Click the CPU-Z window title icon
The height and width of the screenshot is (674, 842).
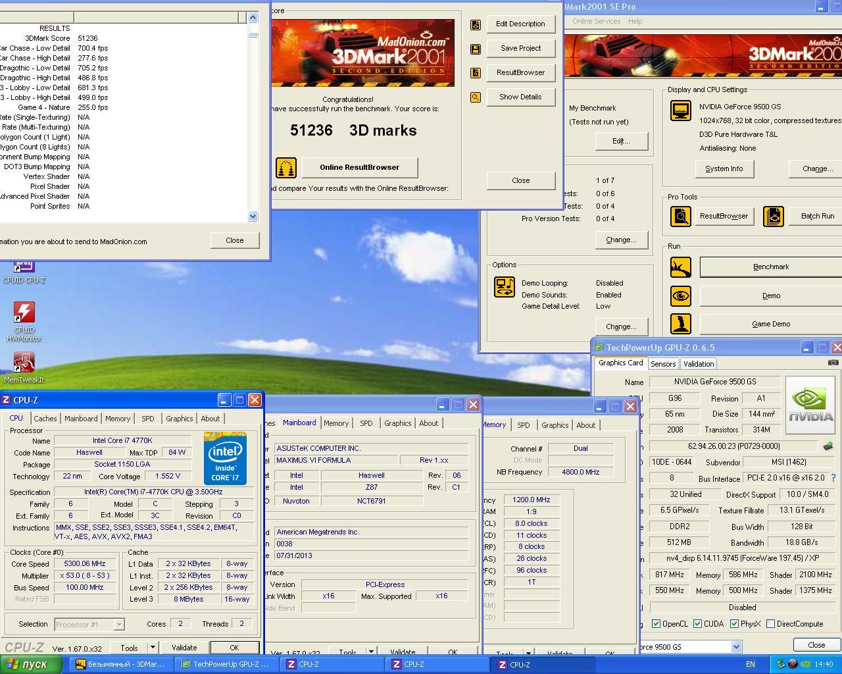click(x=6, y=400)
